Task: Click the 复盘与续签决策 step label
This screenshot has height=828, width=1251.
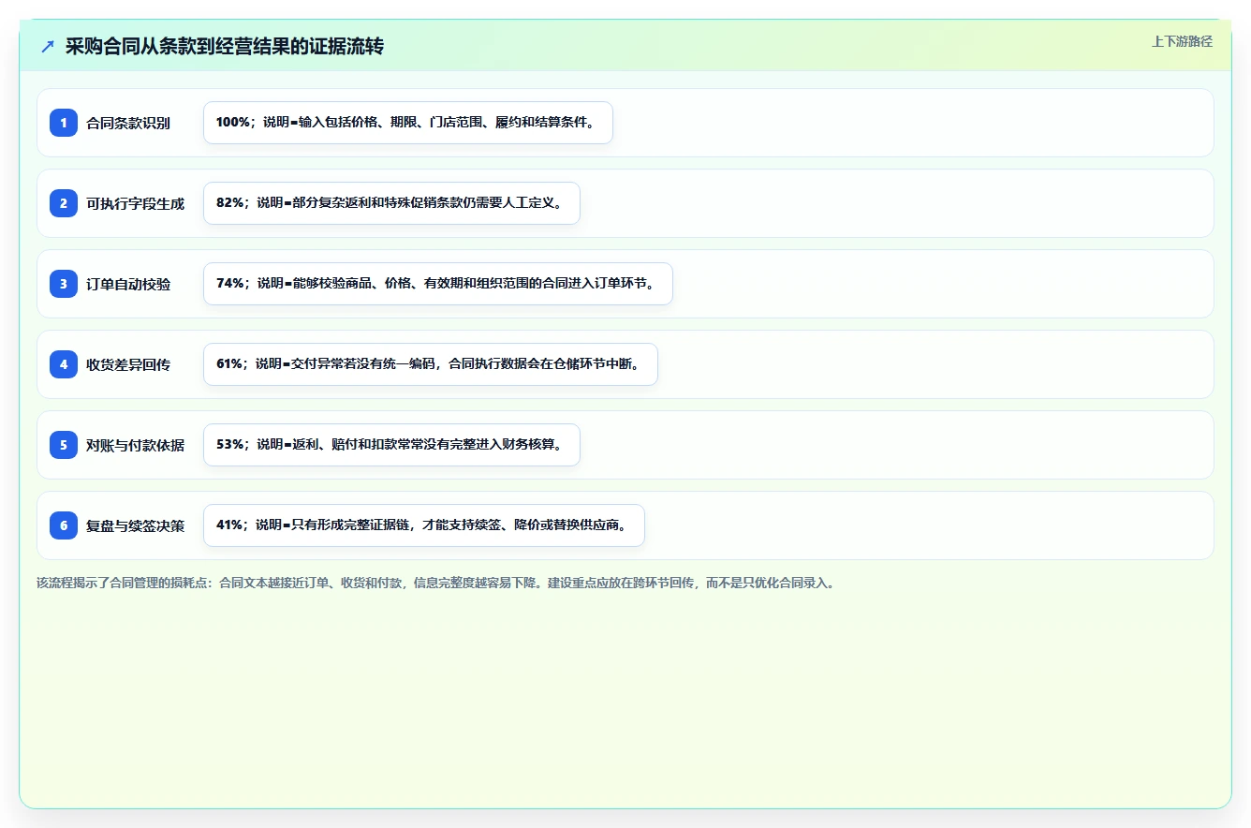Action: pos(136,525)
